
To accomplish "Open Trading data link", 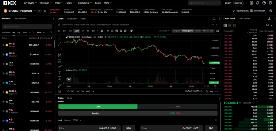I will [240, 11].
